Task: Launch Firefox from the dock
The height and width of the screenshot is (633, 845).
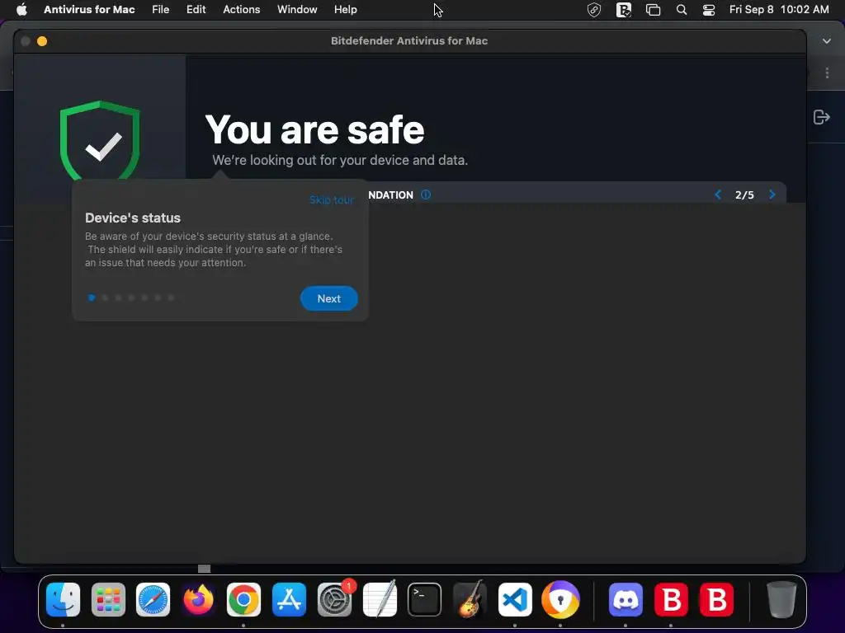Action: (x=198, y=600)
